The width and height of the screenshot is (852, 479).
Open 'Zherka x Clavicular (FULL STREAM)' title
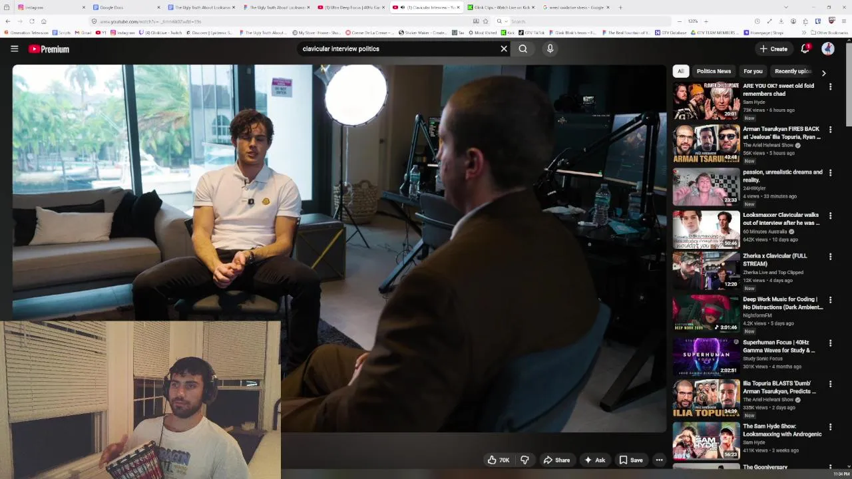(775, 259)
